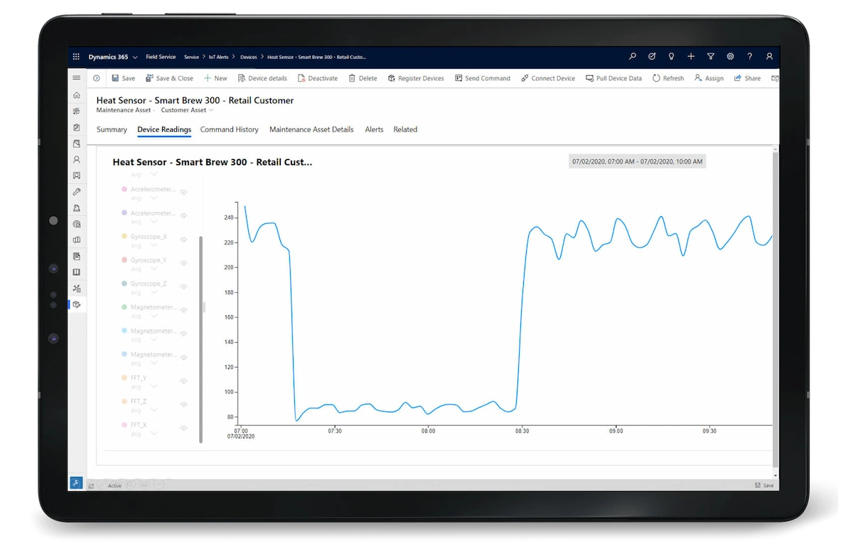Toggle eye for purple-dot Accelerometer series
853x558 pixels.
pos(183,216)
